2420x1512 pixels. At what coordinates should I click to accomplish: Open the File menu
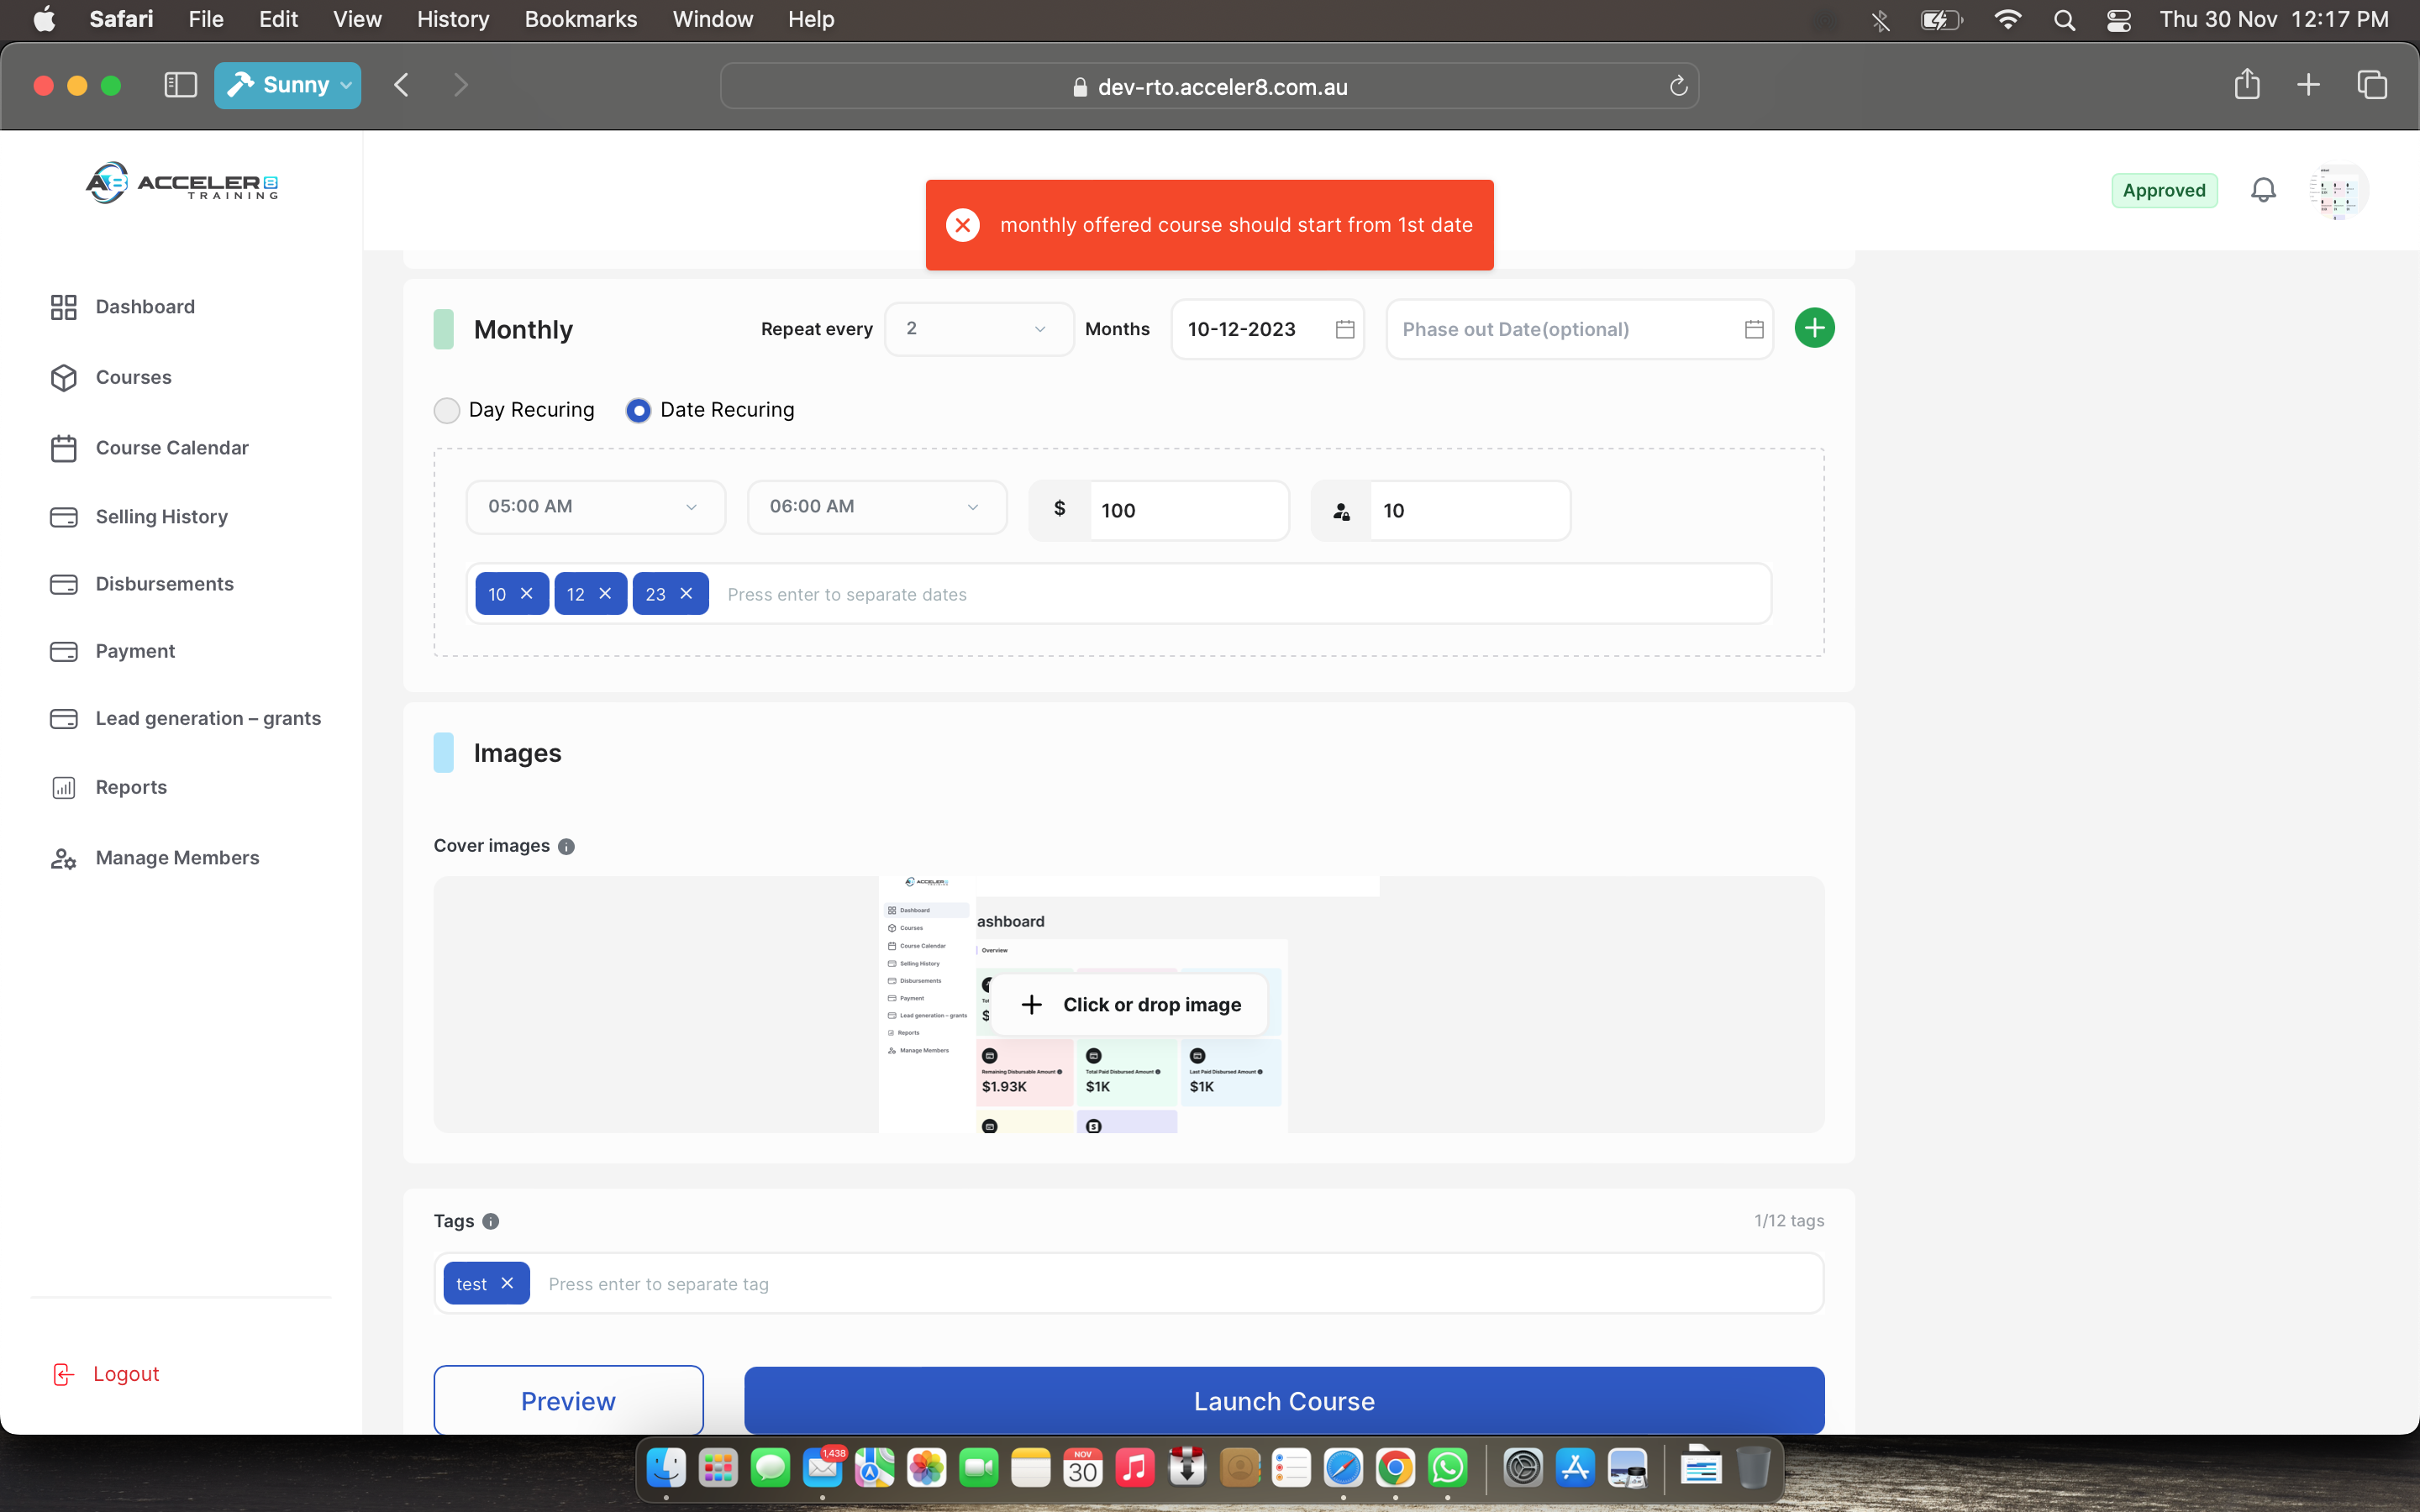[x=205, y=19]
